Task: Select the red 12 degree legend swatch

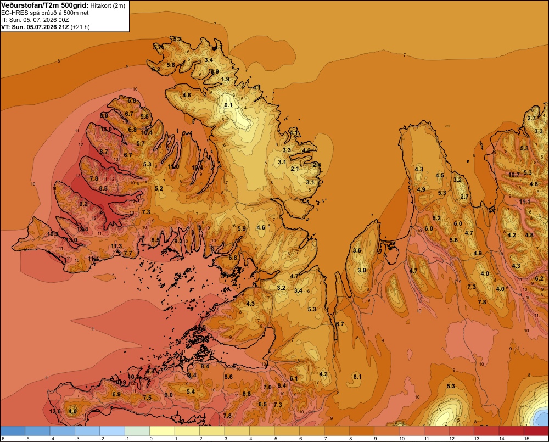Action: (x=462, y=431)
